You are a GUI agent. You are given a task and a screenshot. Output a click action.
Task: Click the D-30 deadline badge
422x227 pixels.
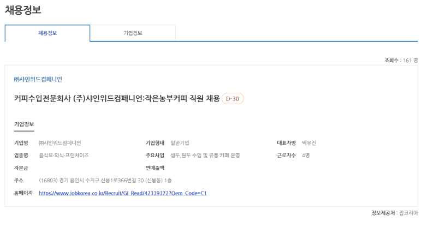click(x=233, y=99)
